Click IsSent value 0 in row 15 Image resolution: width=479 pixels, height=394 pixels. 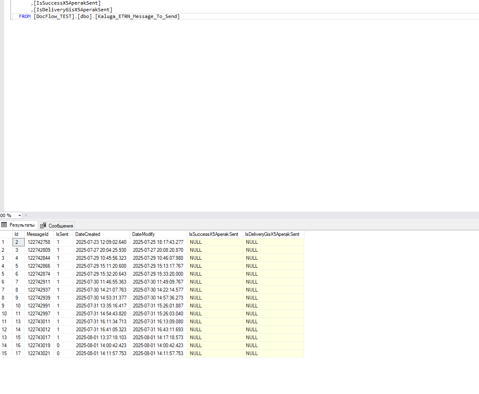click(63, 353)
